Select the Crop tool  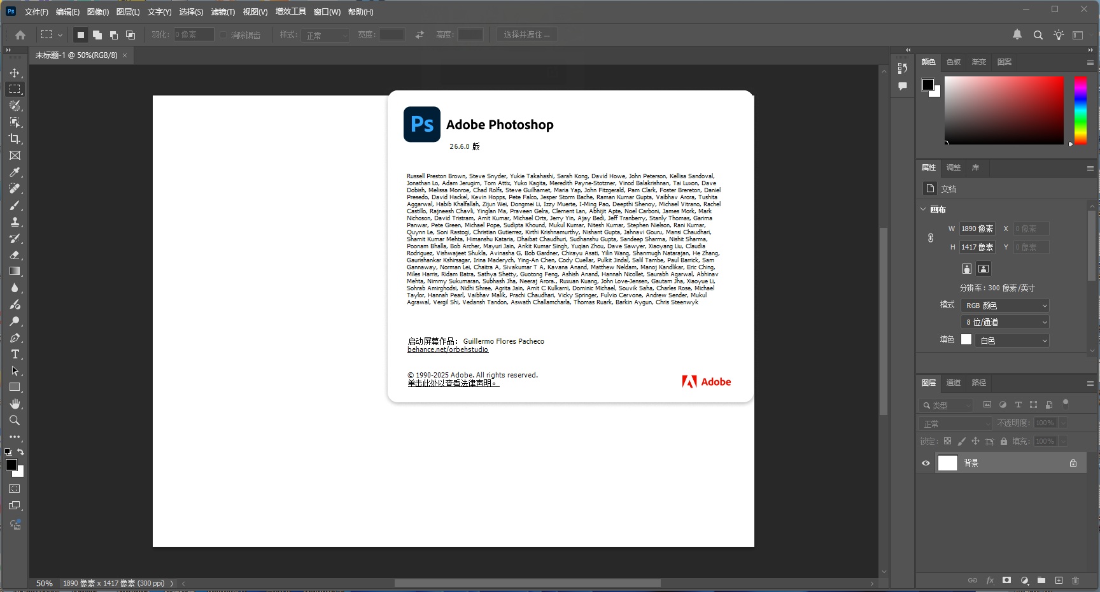pyautogui.click(x=15, y=139)
